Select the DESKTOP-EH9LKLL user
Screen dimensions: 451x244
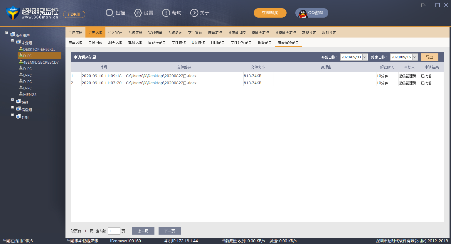[x=39, y=49]
